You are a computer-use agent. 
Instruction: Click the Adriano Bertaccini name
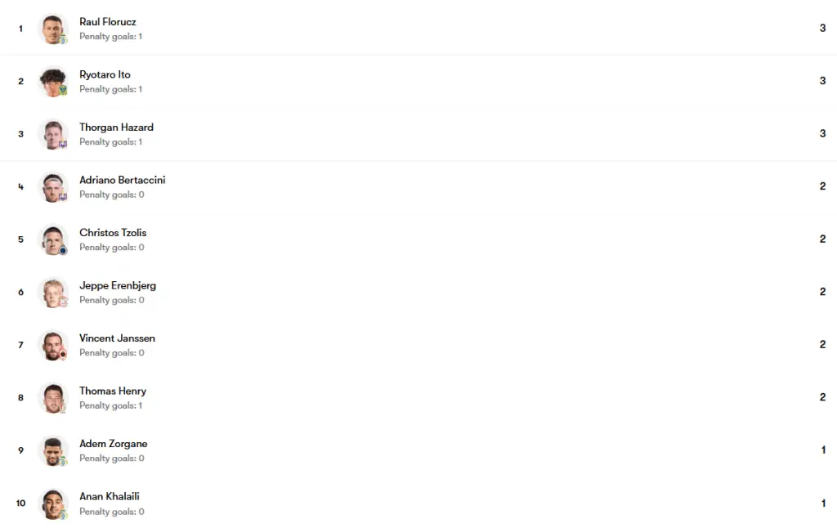(x=123, y=180)
